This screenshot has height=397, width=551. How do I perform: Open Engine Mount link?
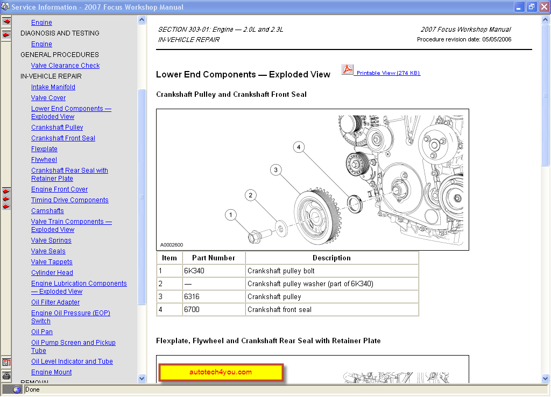click(51, 372)
